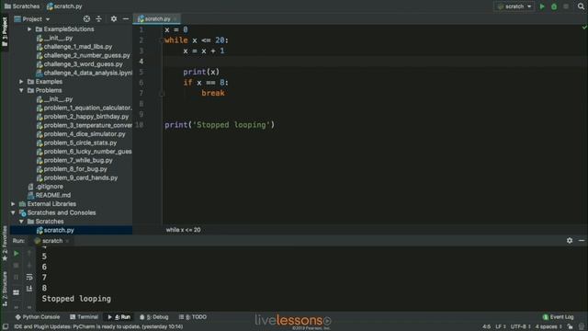Click restore layout icon in Run panel
The height and width of the screenshot is (331, 588).
coord(17,292)
